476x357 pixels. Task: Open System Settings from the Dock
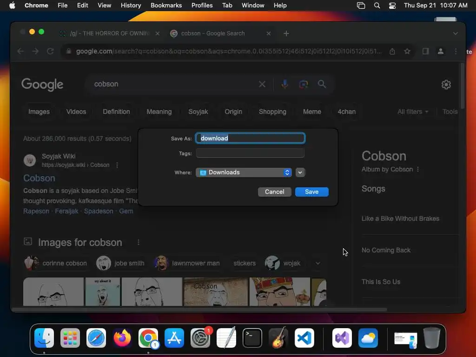(x=200, y=338)
